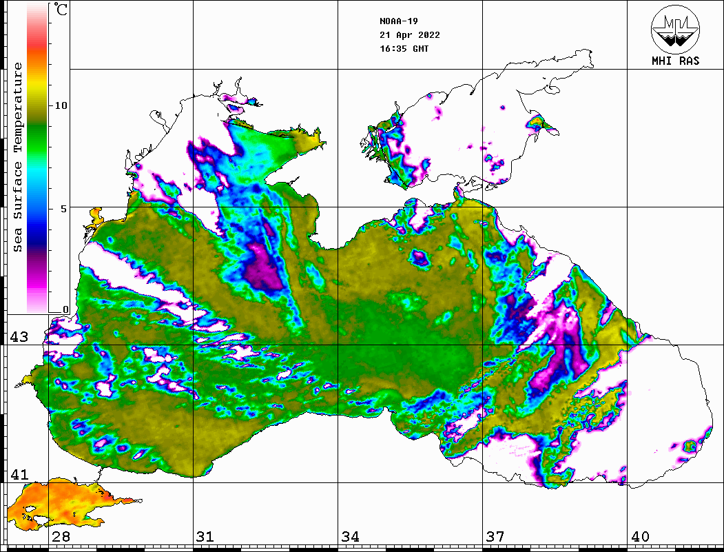Click longitude label '31'

click(x=205, y=537)
